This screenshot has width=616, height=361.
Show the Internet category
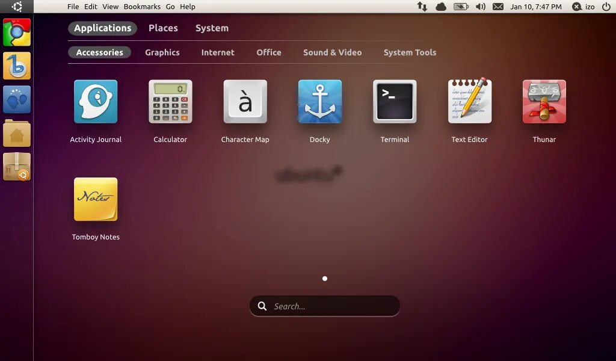(x=218, y=52)
